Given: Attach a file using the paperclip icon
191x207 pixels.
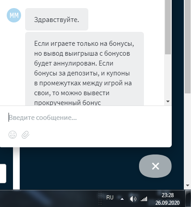Looking at the screenshot, I should coord(26,135).
